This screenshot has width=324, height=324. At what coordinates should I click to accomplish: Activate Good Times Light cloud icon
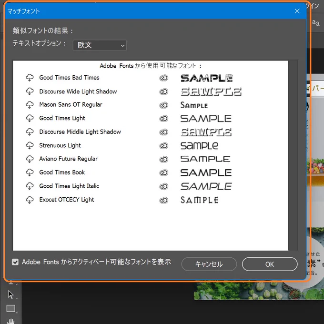(x=30, y=118)
